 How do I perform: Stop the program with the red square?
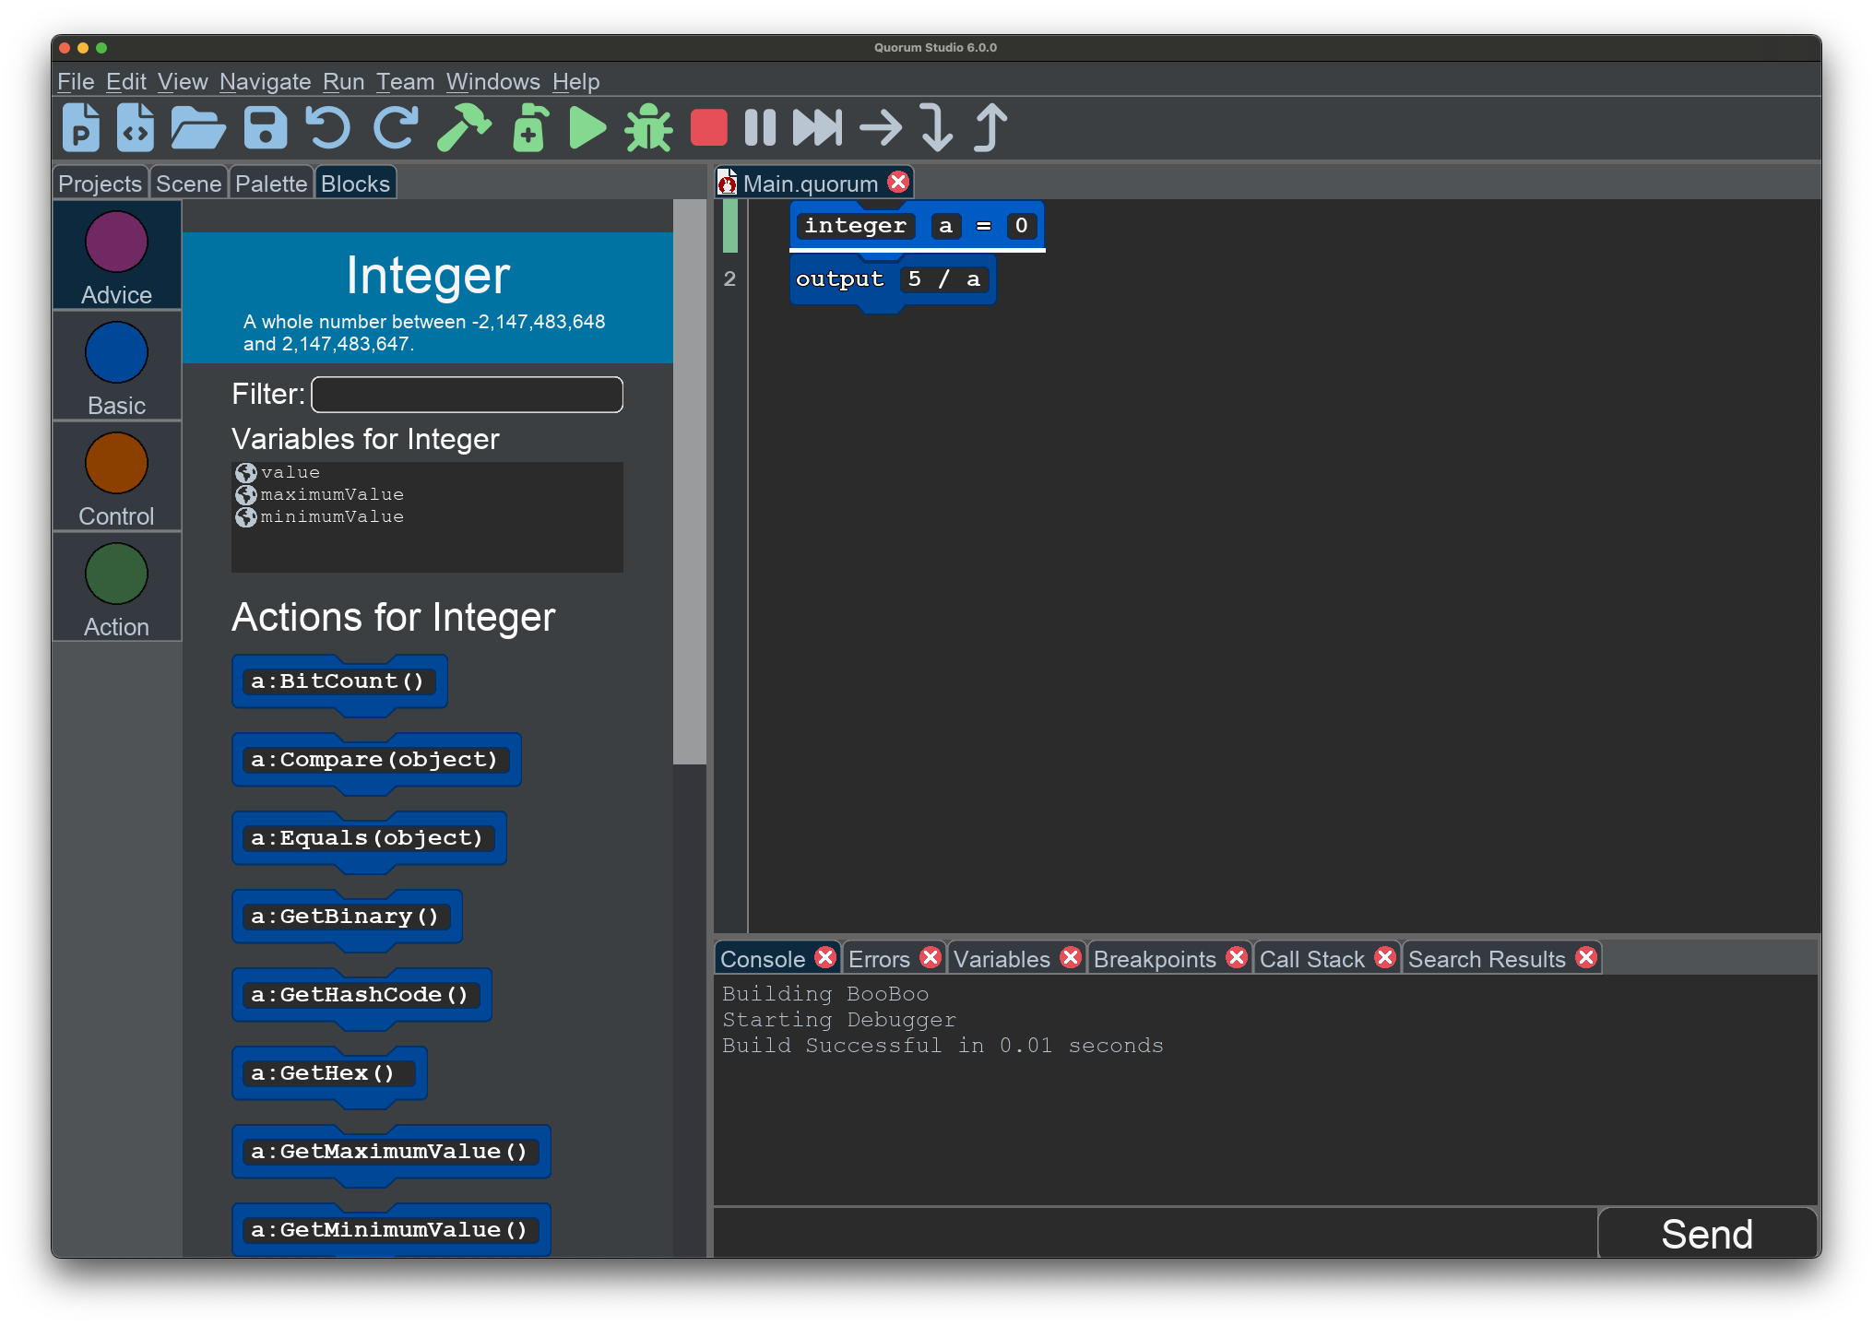click(x=708, y=127)
